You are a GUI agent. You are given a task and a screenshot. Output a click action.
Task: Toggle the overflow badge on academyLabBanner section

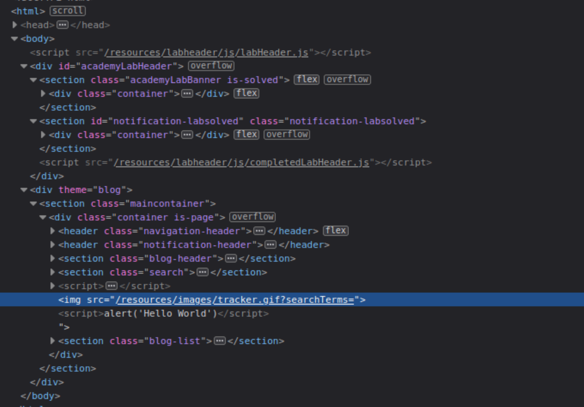(x=347, y=80)
